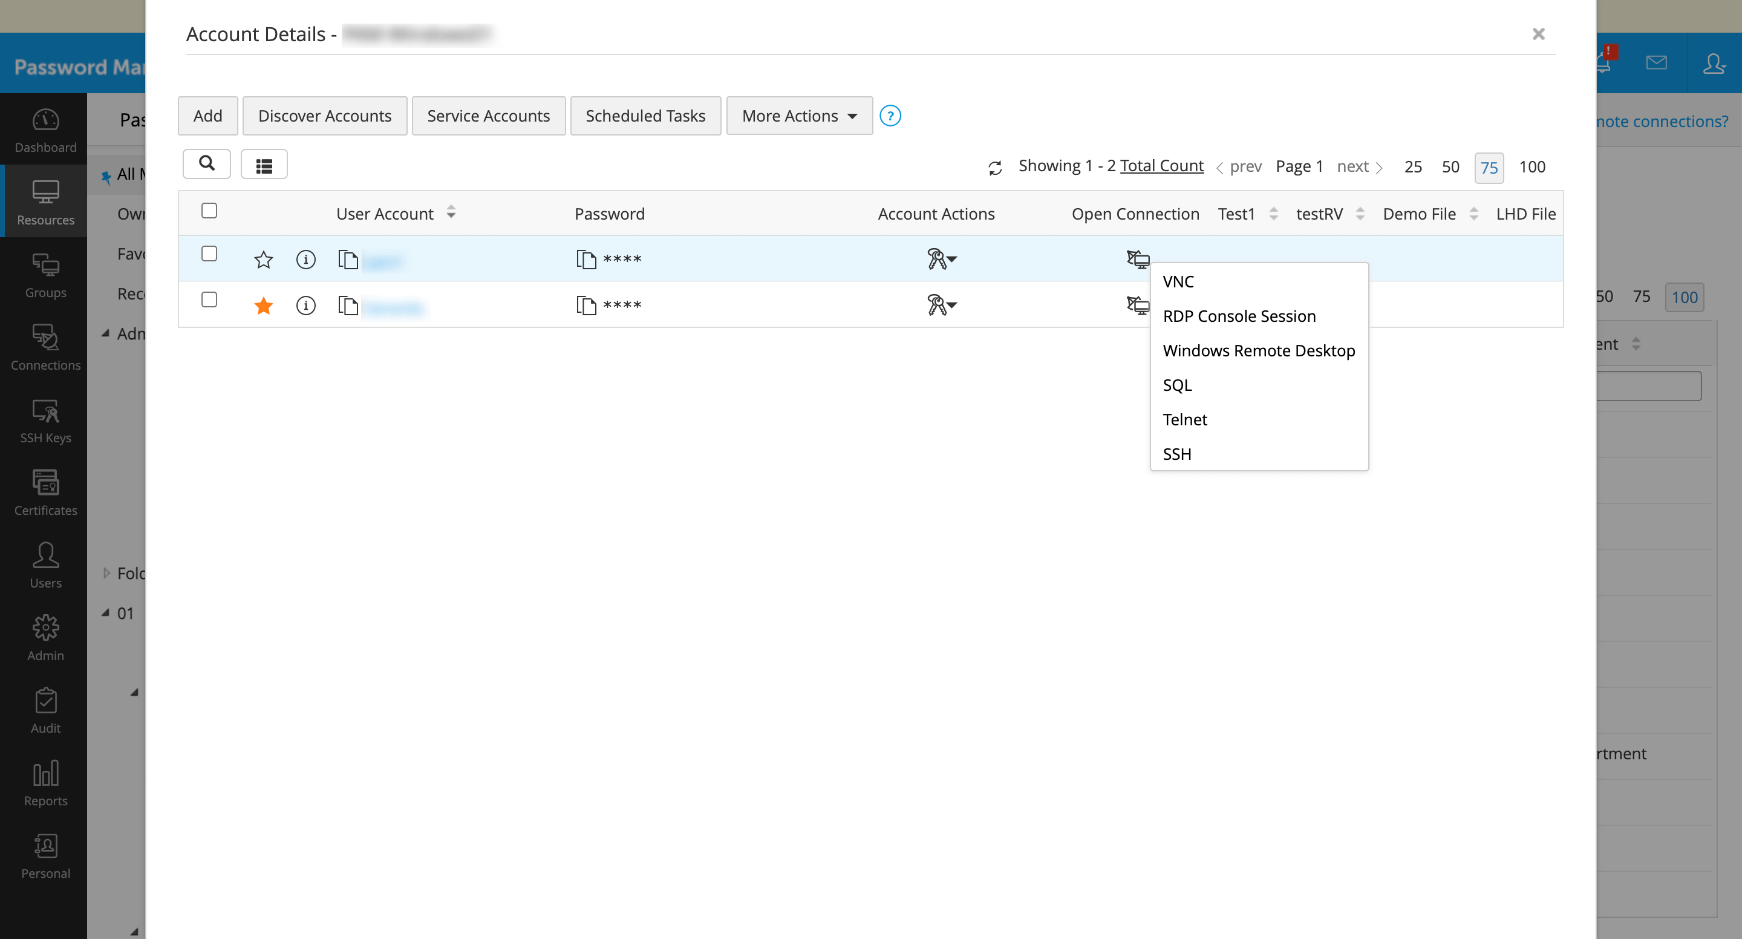Viewport: 1742px width, 939px height.
Task: Copy the password of the second account
Action: click(586, 304)
